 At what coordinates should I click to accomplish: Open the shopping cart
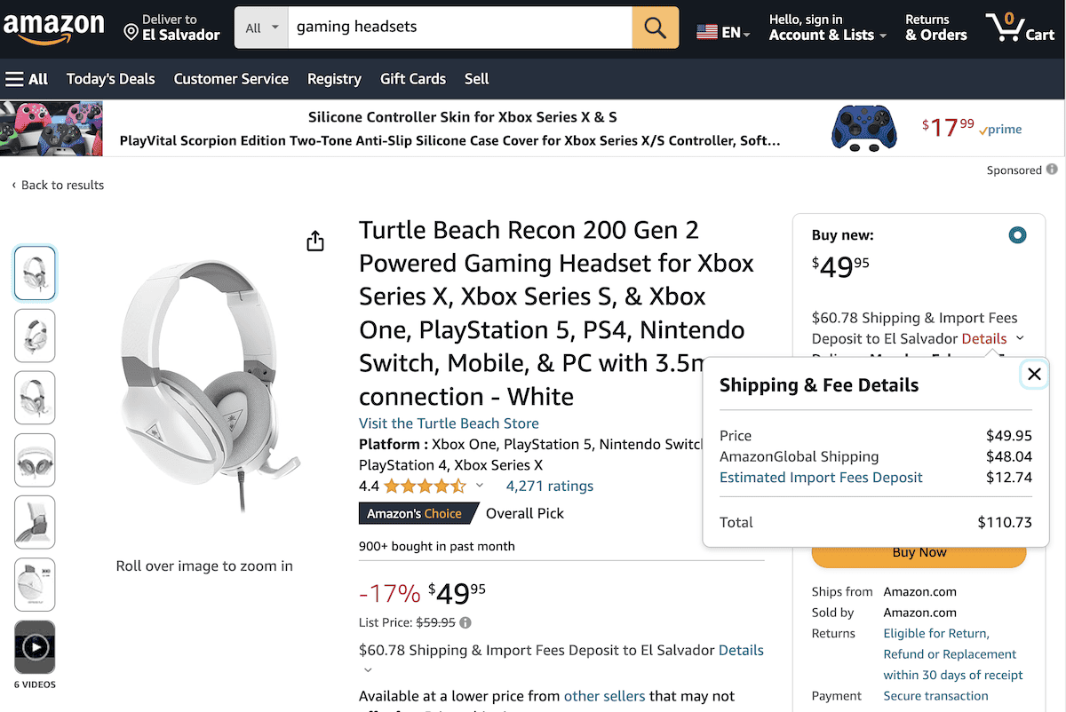(1020, 28)
